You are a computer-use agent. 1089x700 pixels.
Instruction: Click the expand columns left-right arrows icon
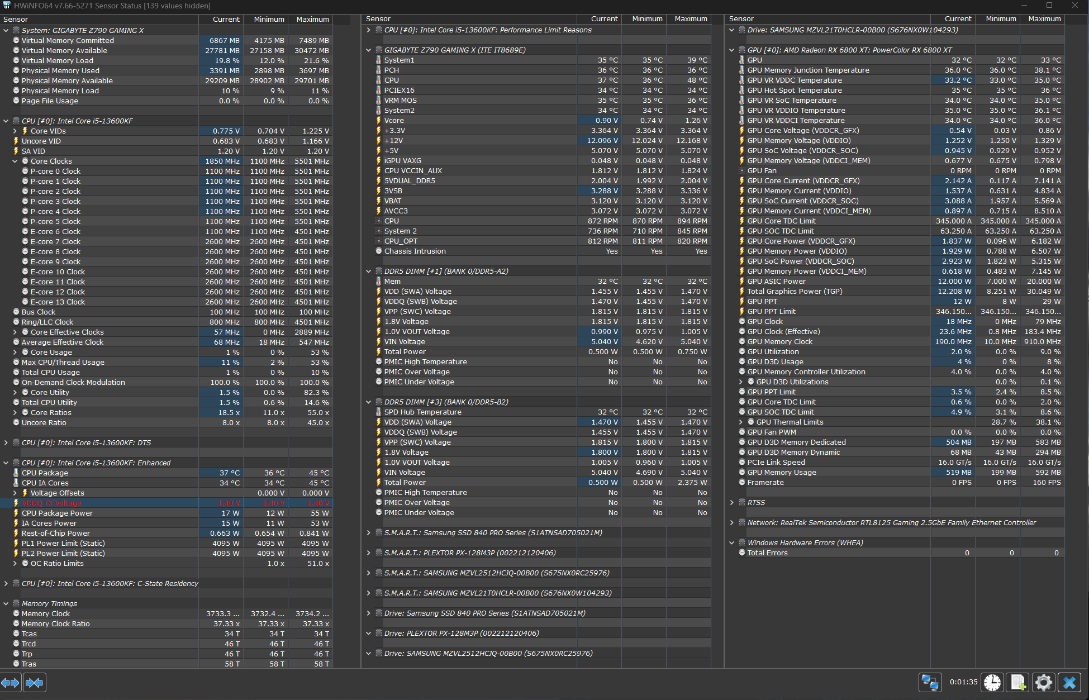(11, 682)
